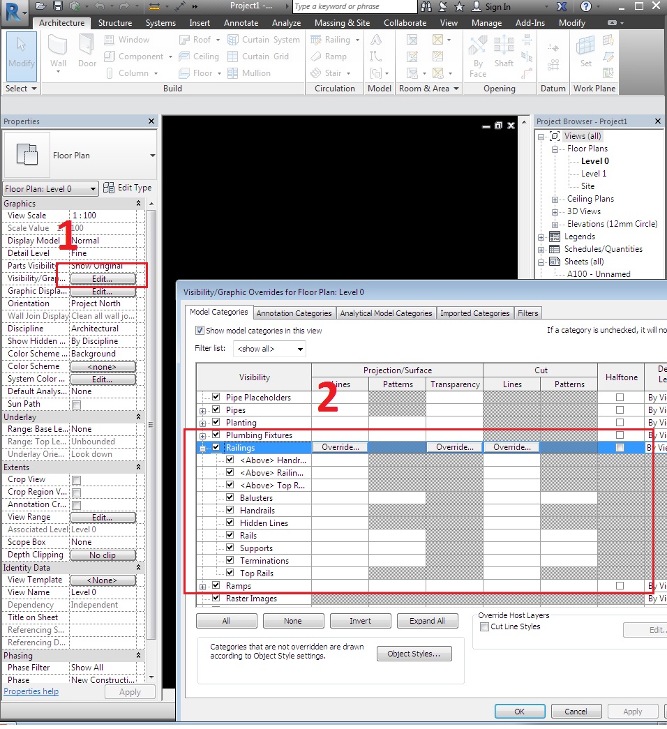Select the Floor tool
The image size is (667, 729).
pyautogui.click(x=200, y=73)
